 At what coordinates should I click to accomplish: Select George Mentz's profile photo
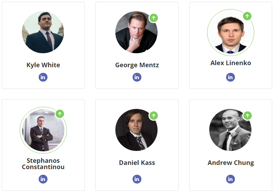tap(136, 33)
